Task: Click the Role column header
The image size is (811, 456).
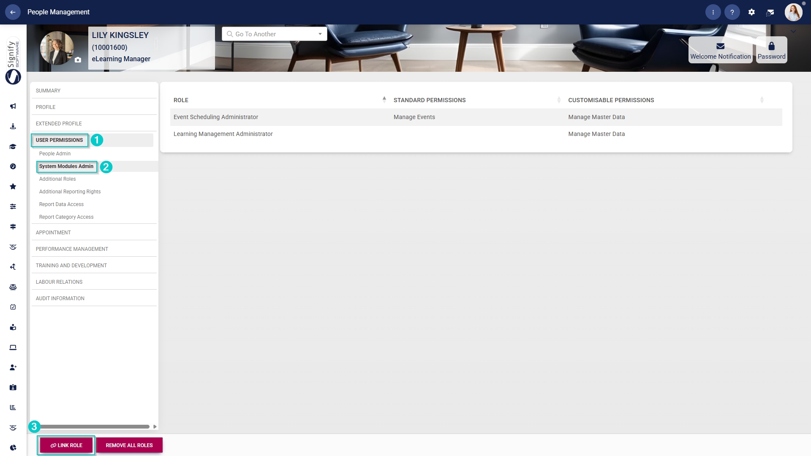Action: click(181, 100)
